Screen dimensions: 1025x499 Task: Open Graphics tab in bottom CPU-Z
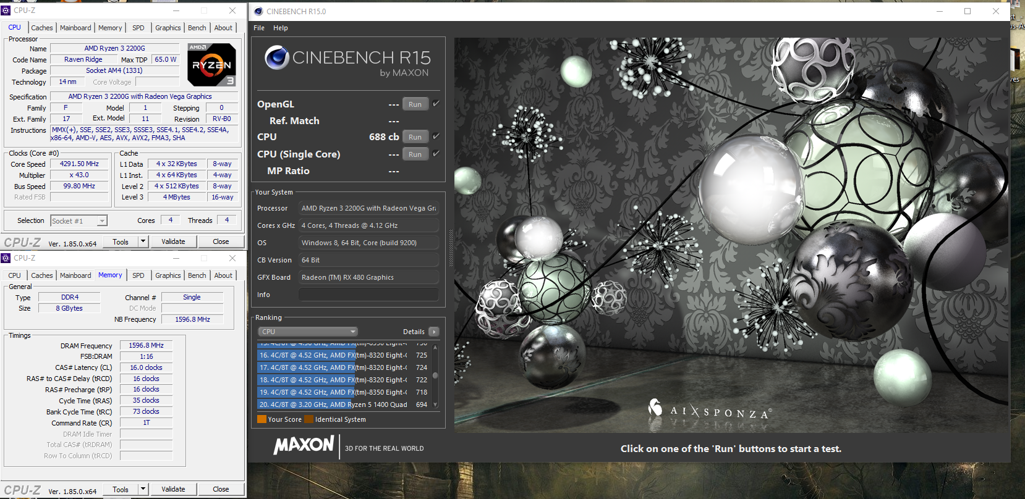(x=168, y=275)
